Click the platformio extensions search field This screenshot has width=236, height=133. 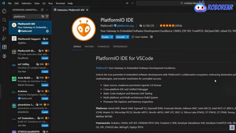tap(27, 16)
